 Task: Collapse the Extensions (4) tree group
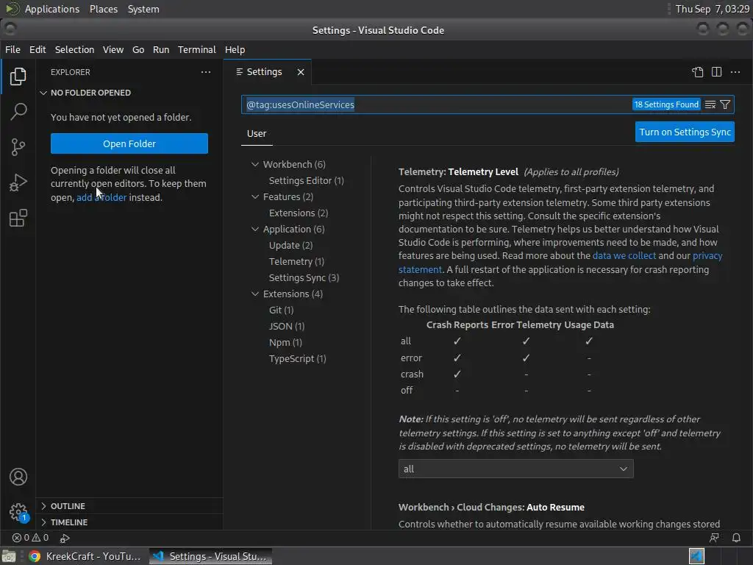[255, 294]
